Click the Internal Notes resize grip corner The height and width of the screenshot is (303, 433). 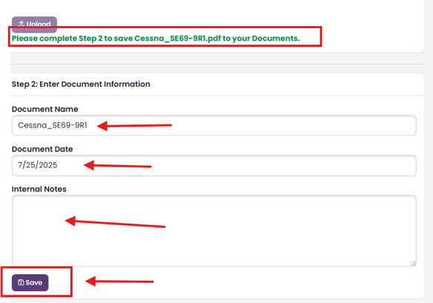pos(414,264)
